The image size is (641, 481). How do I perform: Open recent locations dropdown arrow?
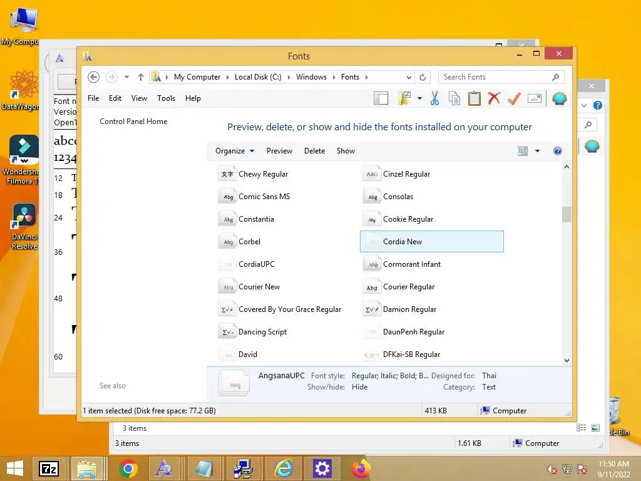tap(126, 77)
